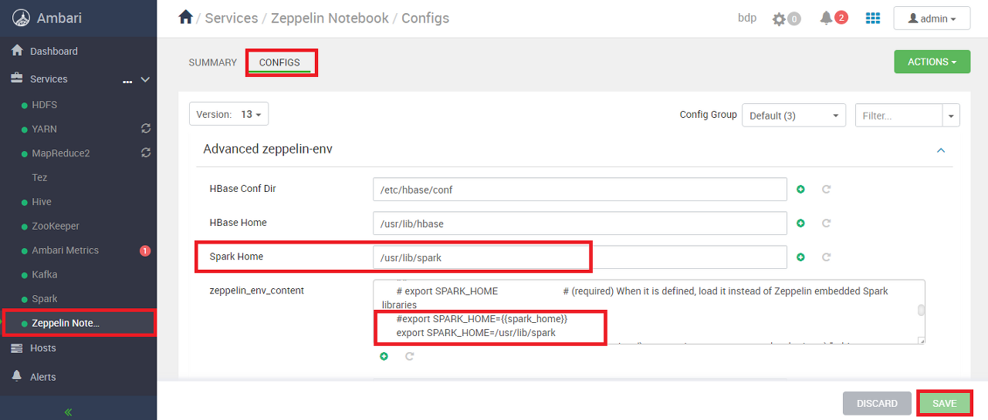Open alerts bell notification icon
This screenshot has width=988, height=420.
[826, 18]
